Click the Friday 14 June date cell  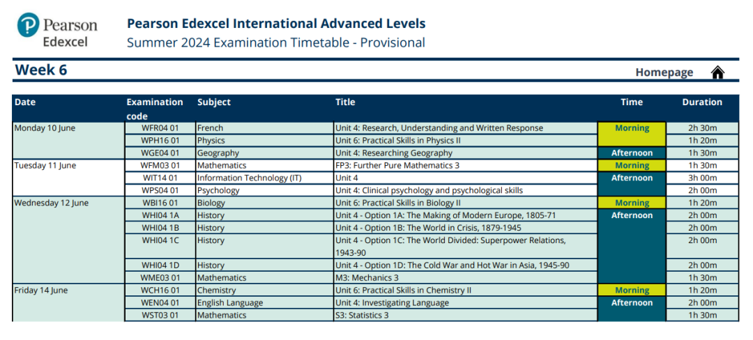tap(68, 302)
